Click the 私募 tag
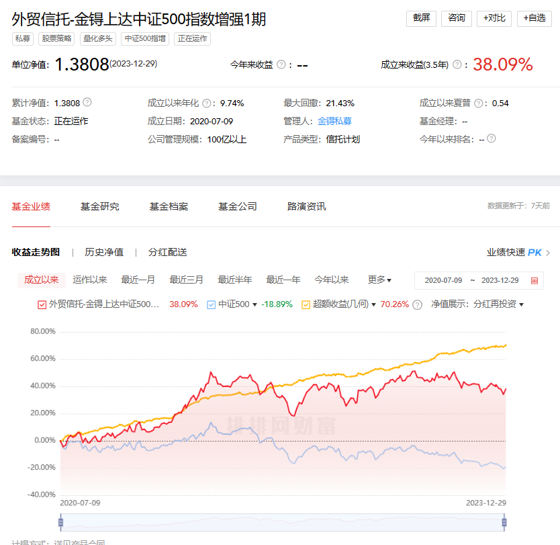The width and height of the screenshot is (560, 545). 23,38
